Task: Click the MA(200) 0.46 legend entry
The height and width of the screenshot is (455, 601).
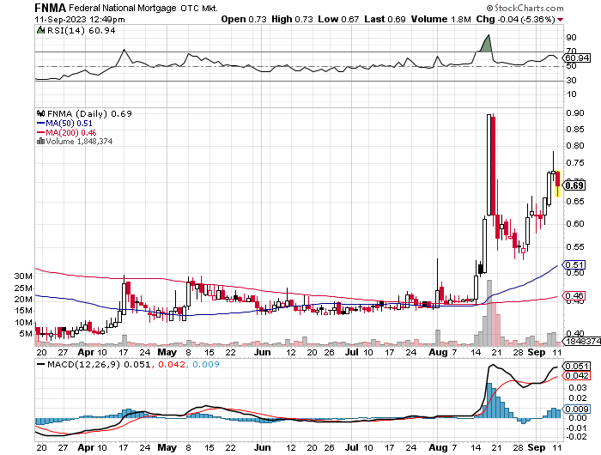Action: [67, 132]
